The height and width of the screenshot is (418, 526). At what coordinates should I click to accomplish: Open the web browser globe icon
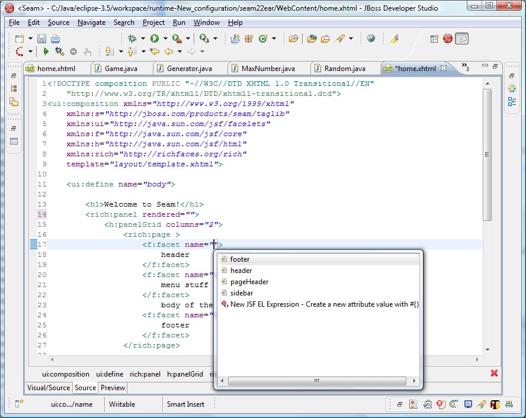coord(371,38)
